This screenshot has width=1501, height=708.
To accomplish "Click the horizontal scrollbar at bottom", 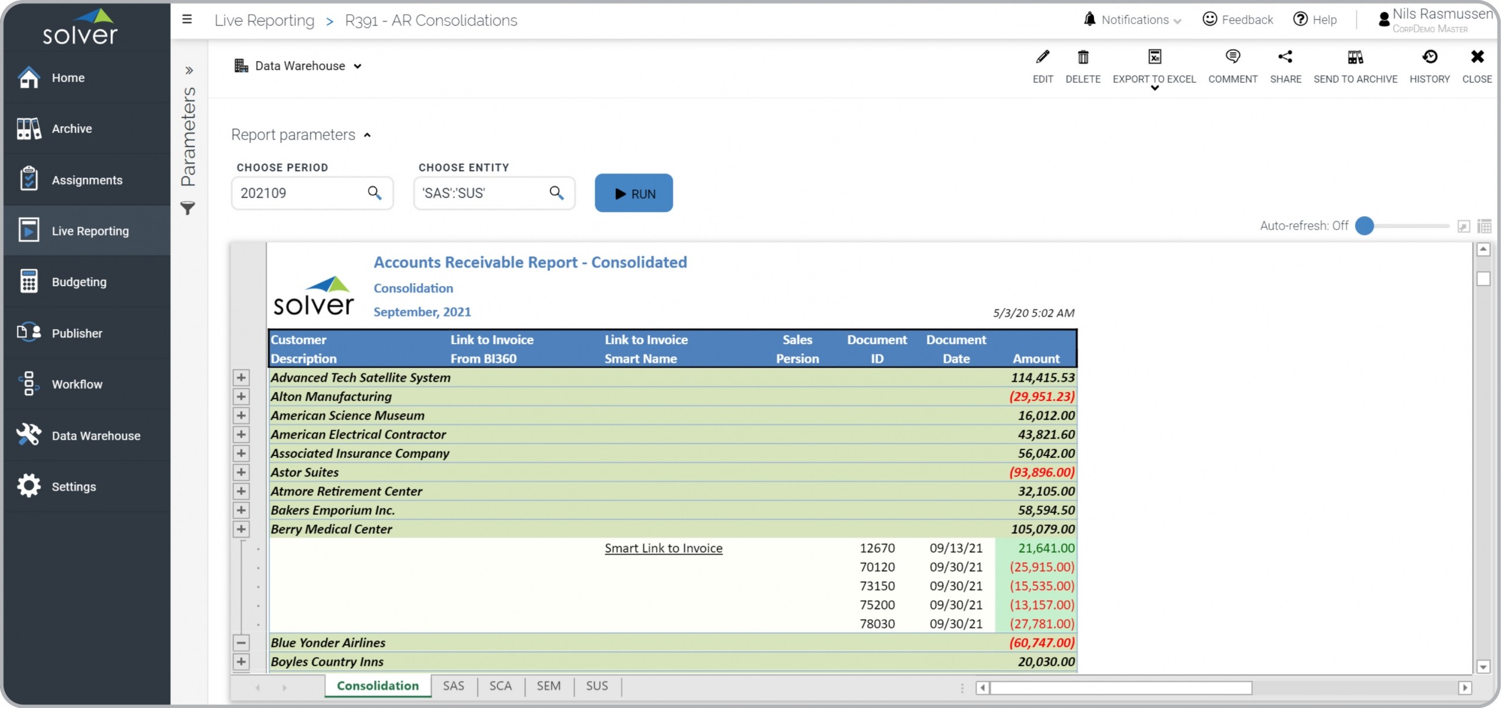I will tap(1120, 687).
